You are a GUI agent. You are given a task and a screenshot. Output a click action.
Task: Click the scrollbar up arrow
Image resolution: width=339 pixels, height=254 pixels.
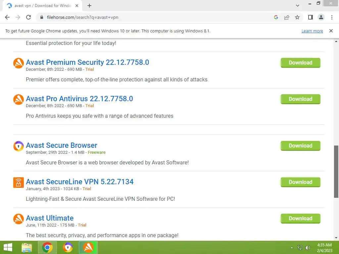(x=336, y=41)
